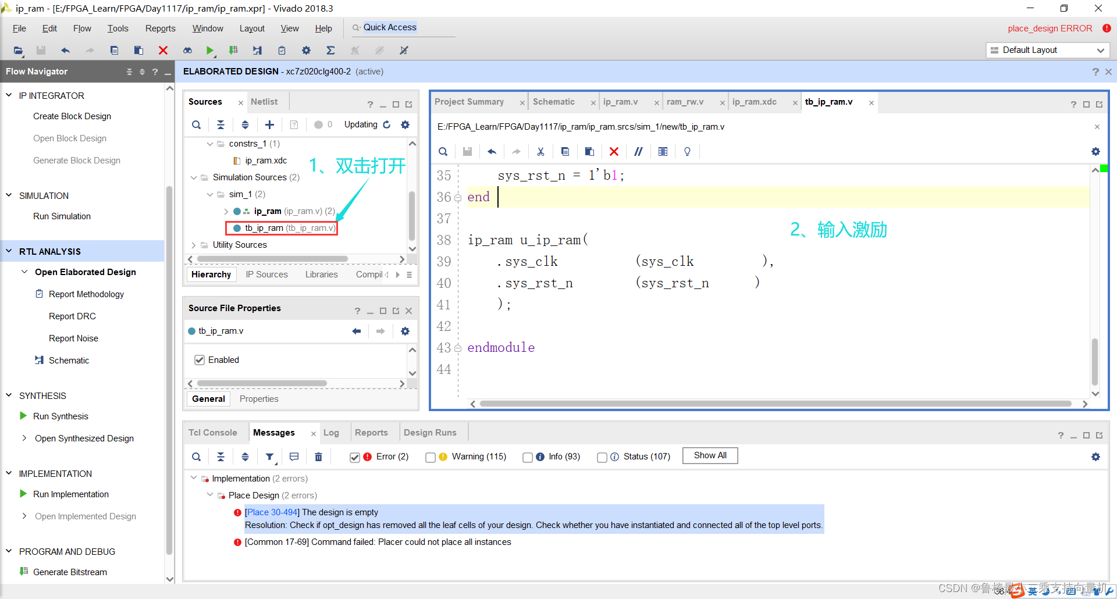
Task: Enable the Info (93) checkbox
Action: 527,457
